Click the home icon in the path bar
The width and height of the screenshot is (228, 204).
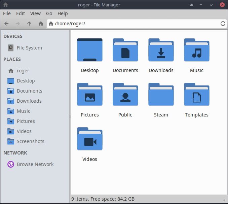tap(51, 24)
